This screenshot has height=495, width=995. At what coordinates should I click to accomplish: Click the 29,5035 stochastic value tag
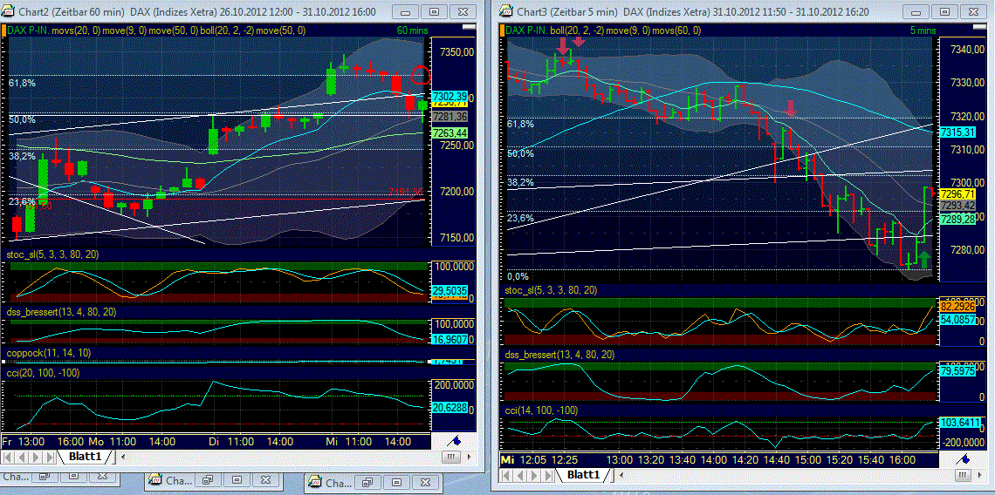coord(449,289)
